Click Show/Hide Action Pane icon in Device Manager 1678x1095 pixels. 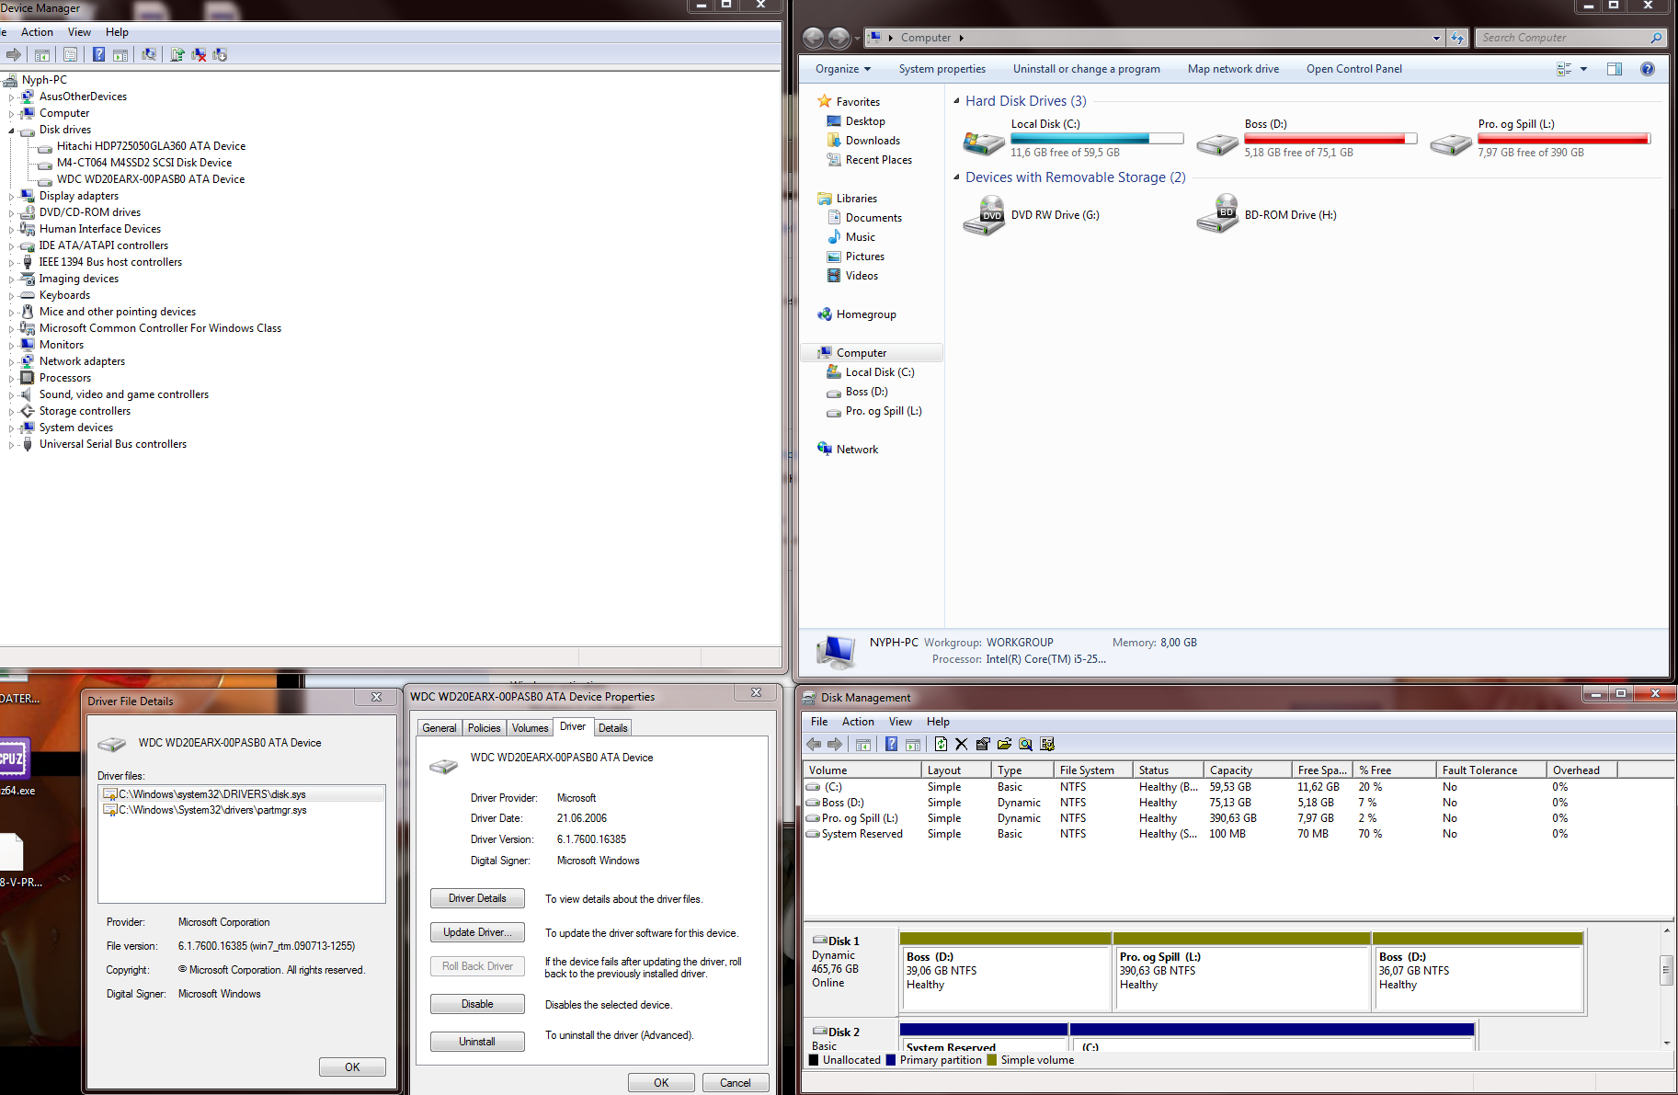pos(120,55)
